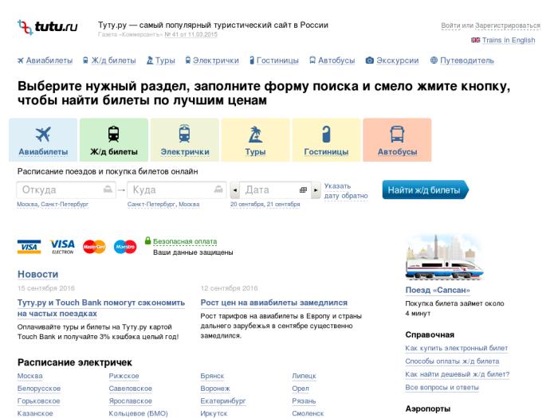Step to the next date with right arrow

[x=316, y=190]
